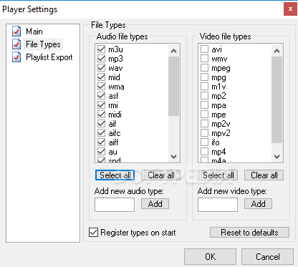Click the video list scrollbar thumb
Screen dimensions: 298x267
277,100
